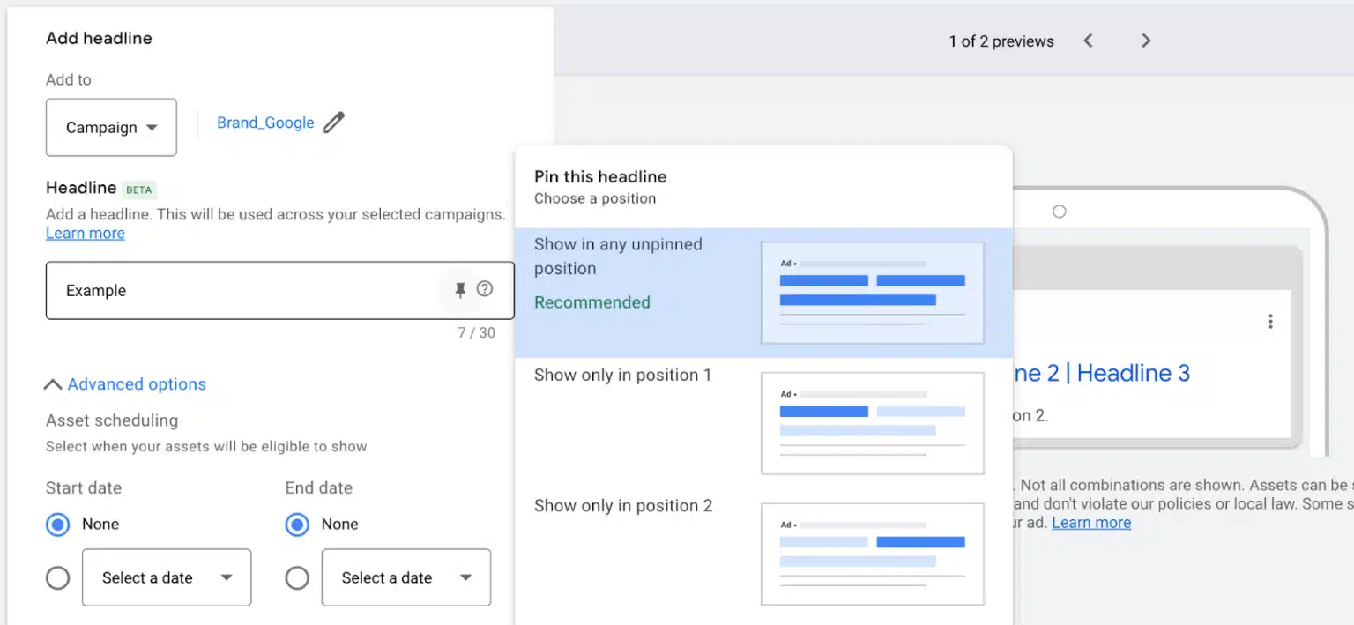Open the Campaign dropdown
Screen dimensions: 1354x625
pos(111,128)
